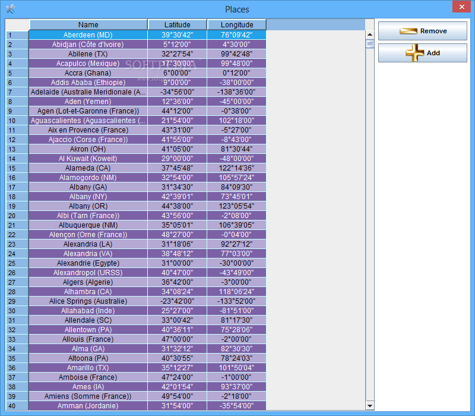Select the Albany (OR) row
Screen dimensions: 475x416
click(88, 206)
